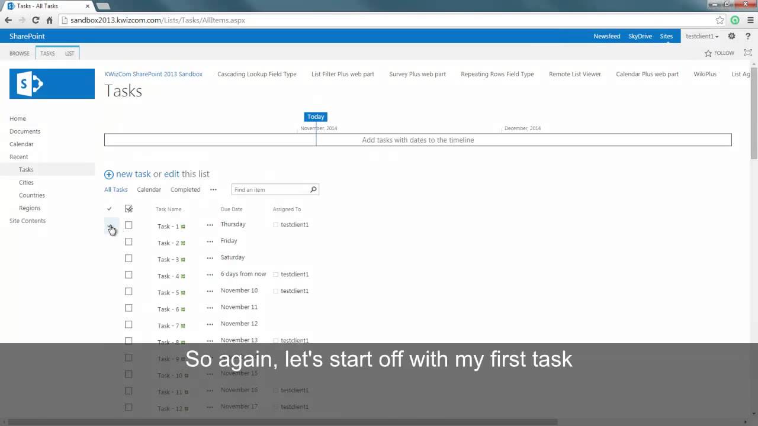Open more views ellipsis next to Completed
758x426 pixels.
click(x=213, y=189)
